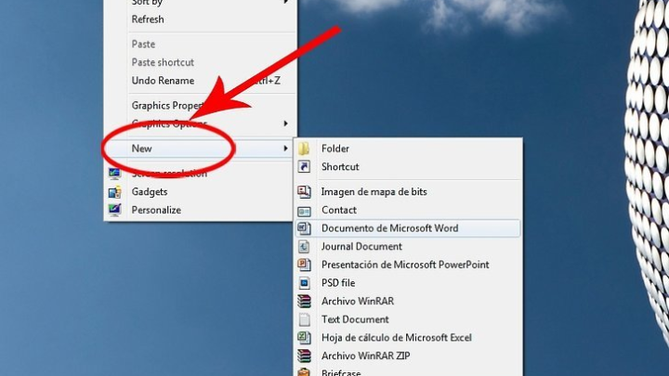Select Text Document entry
The image size is (669, 376).
355,319
